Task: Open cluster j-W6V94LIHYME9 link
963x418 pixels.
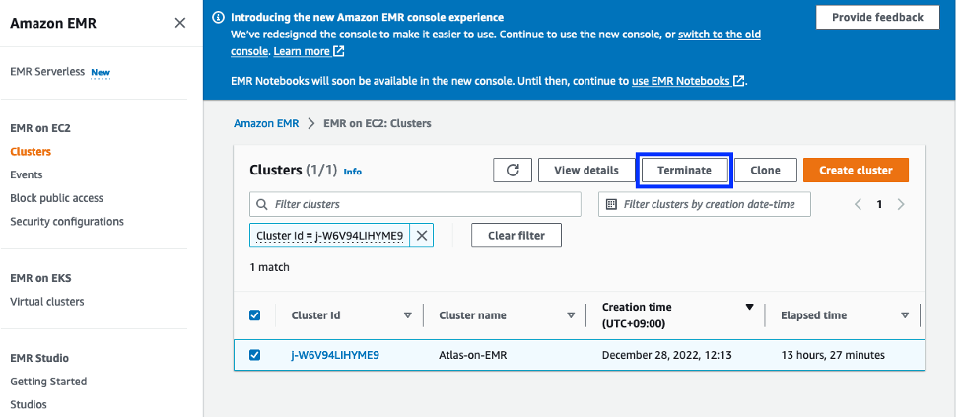Action: pyautogui.click(x=335, y=355)
